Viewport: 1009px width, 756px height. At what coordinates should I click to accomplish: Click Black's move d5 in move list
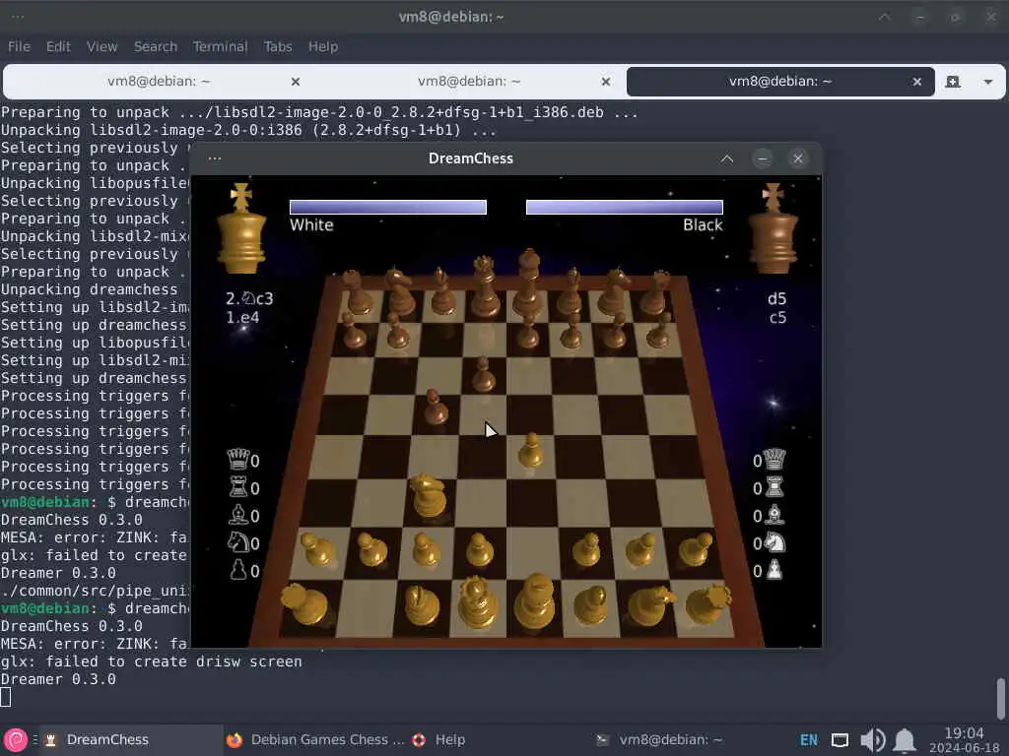click(776, 298)
